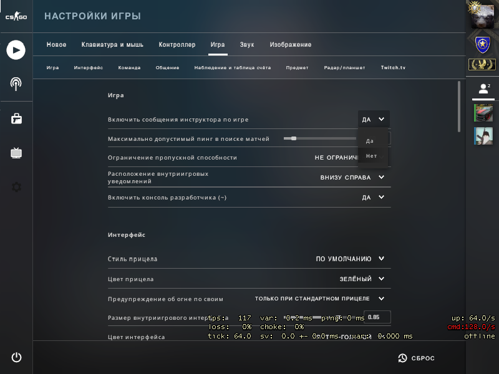Image resolution: width=499 pixels, height=374 pixels.
Task: Click Стиль прицела setting label
Action: coord(132,259)
